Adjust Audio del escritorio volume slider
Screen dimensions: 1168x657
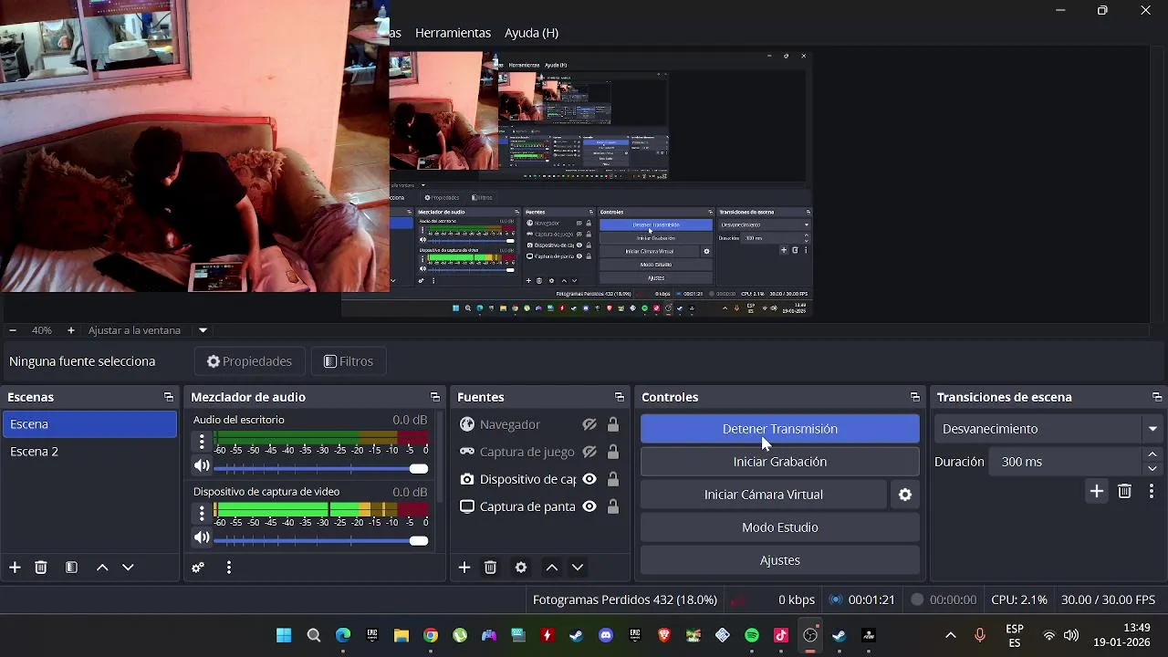pos(320,468)
